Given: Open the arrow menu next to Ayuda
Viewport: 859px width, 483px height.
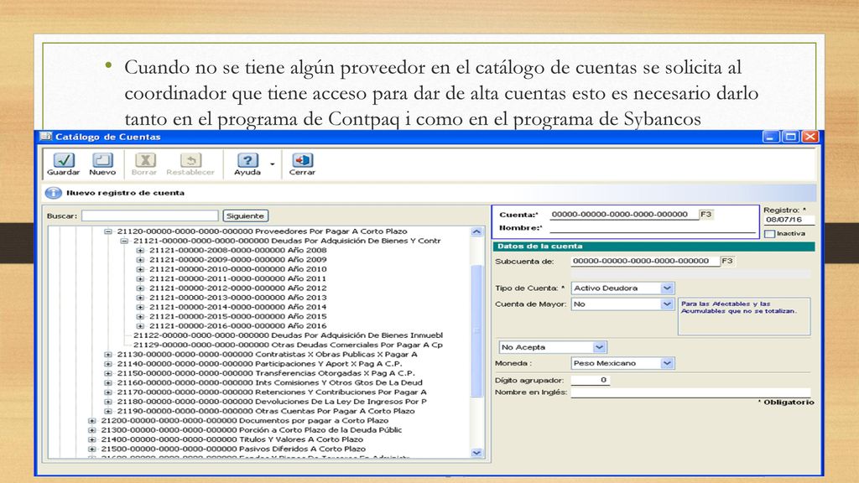Looking at the screenshot, I should click(273, 164).
